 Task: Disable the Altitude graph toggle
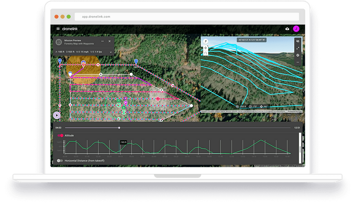coord(60,135)
